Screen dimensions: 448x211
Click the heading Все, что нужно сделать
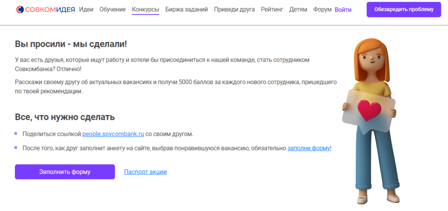65,117
